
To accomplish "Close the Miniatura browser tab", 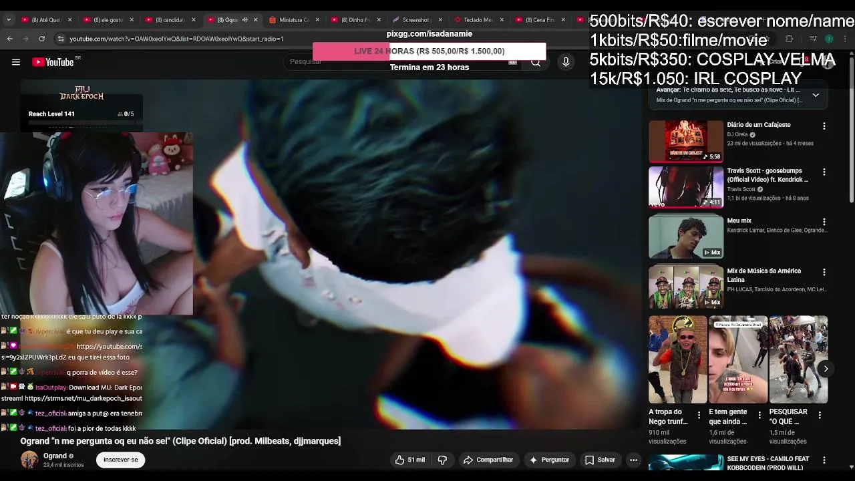I will coord(317,20).
